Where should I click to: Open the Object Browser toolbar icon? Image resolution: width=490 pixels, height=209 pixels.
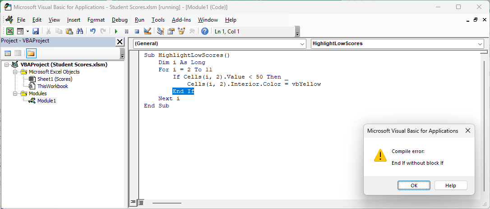point(181,31)
